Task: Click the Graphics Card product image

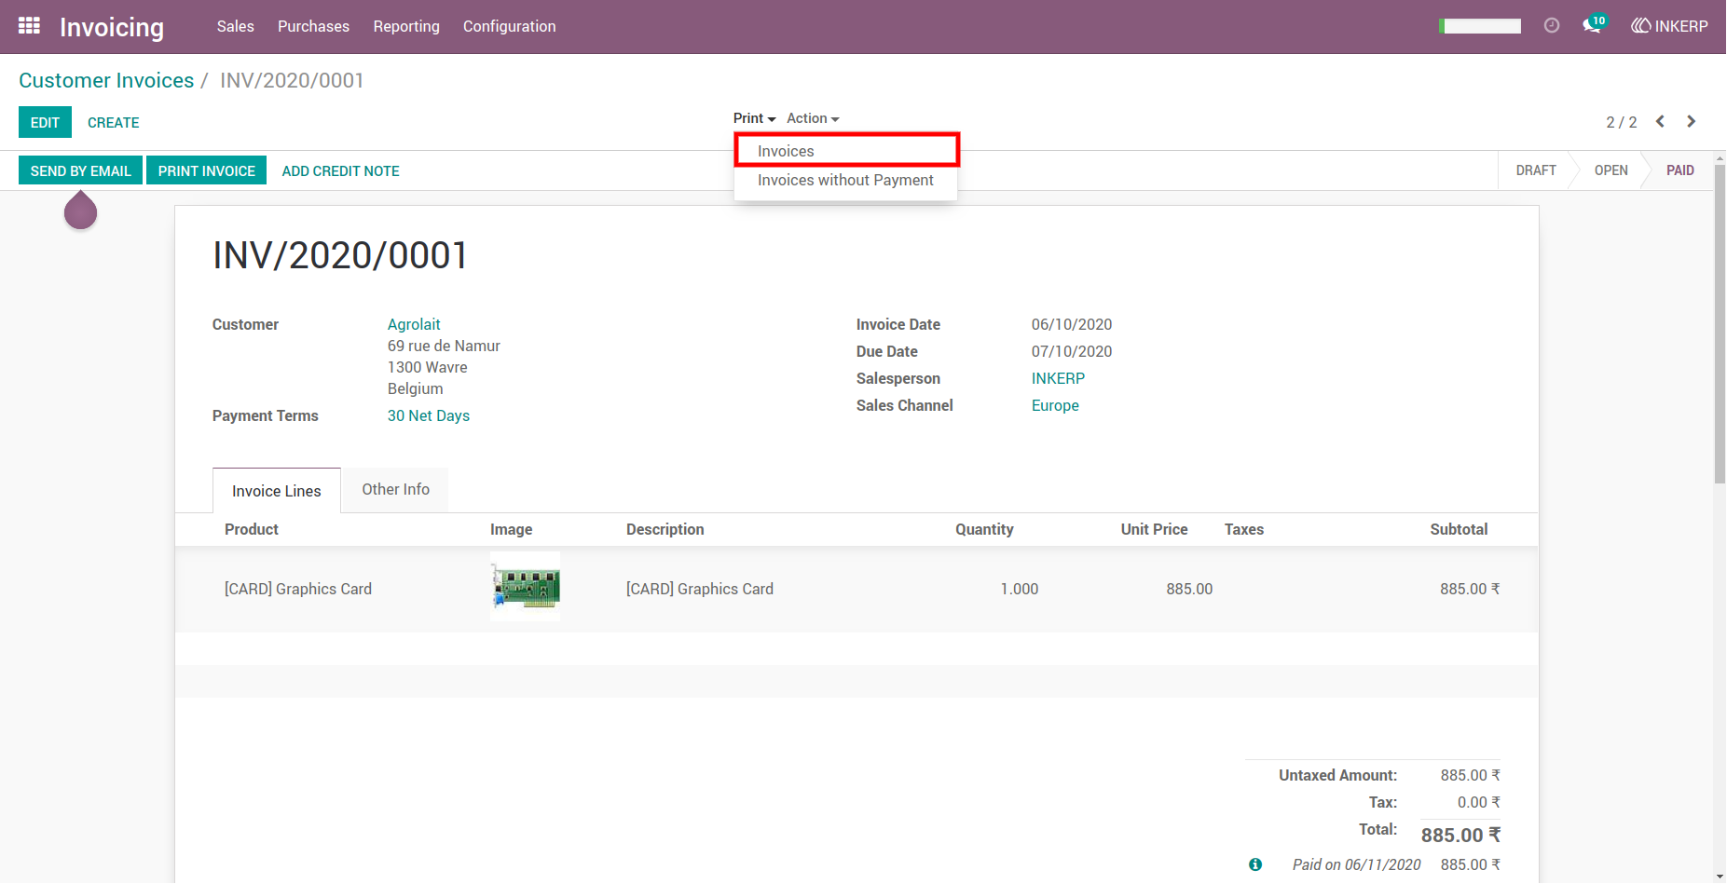Action: (x=526, y=587)
